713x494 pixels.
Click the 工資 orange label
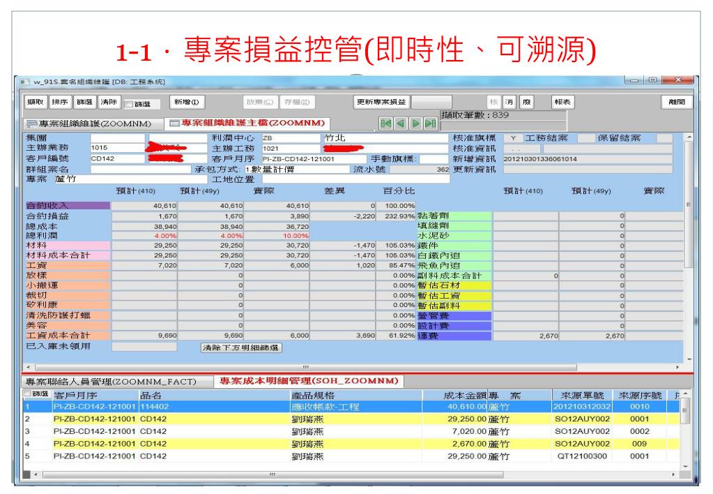pyautogui.click(x=67, y=265)
